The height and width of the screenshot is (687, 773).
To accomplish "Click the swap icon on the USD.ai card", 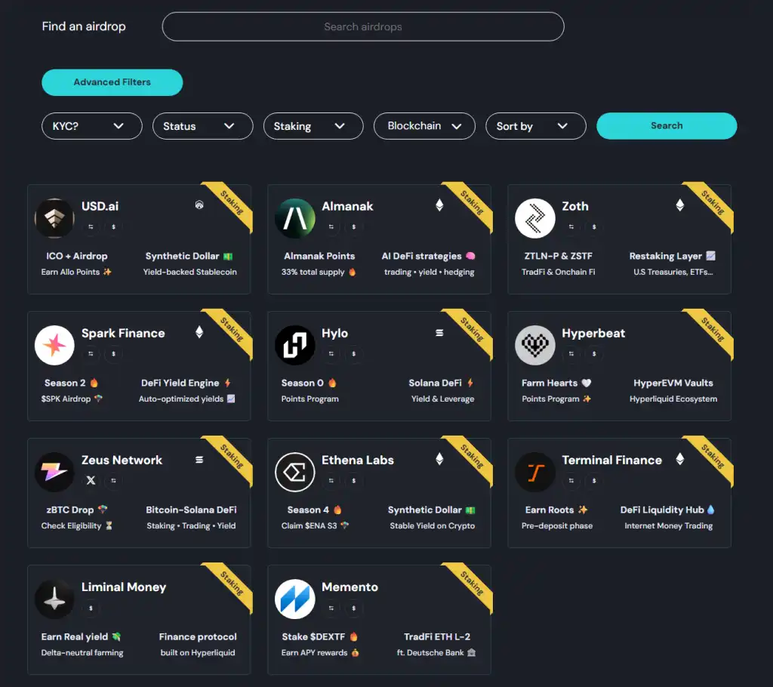I will tap(90, 226).
